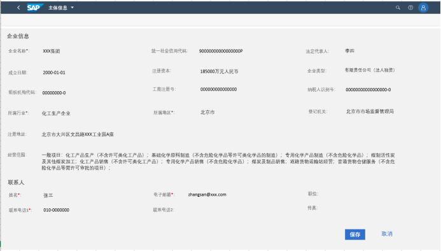Screen dimensions: 441x251
Task: Click the 注册地址 value text
Action: pos(78,134)
